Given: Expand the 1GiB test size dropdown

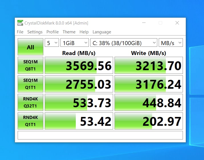Looking at the screenshot, I should point(75,42).
